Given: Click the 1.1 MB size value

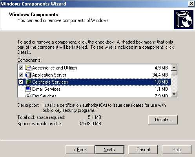Looking at the screenshot, I should tap(161, 89).
